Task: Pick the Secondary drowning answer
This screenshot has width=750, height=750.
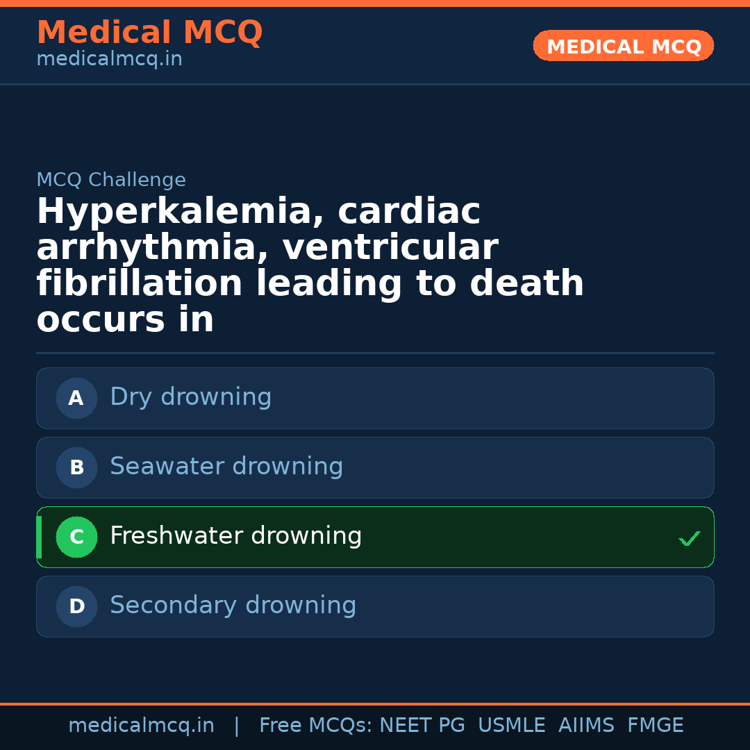Action: click(x=375, y=606)
